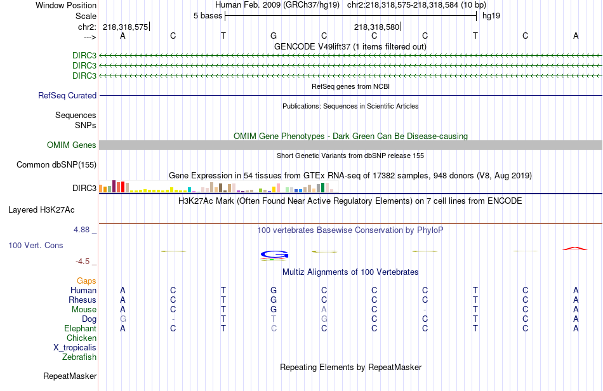This screenshot has height=391, width=603.
Task: Click the 218,318,575 position marker
Action: pos(126,27)
